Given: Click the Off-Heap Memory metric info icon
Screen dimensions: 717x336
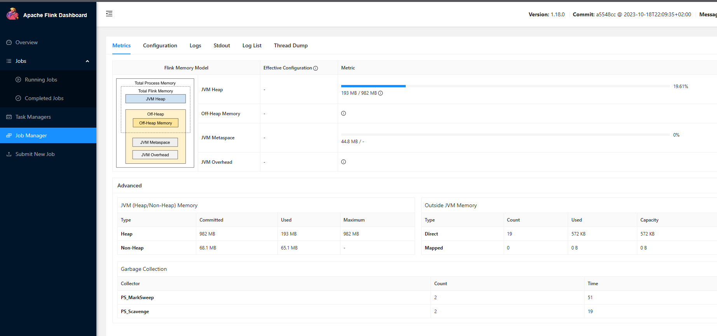Looking at the screenshot, I should coord(344,113).
